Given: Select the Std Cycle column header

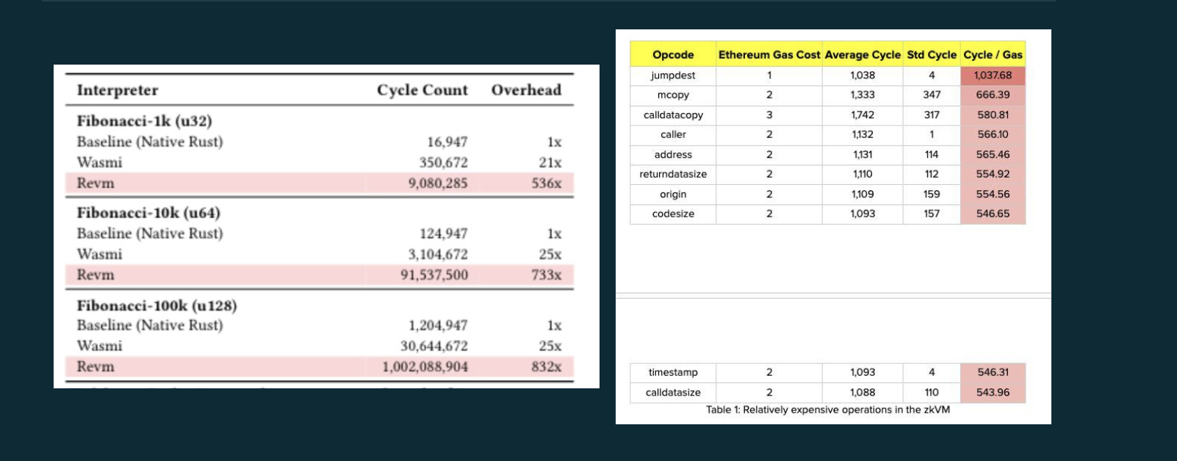Looking at the screenshot, I should click(931, 54).
